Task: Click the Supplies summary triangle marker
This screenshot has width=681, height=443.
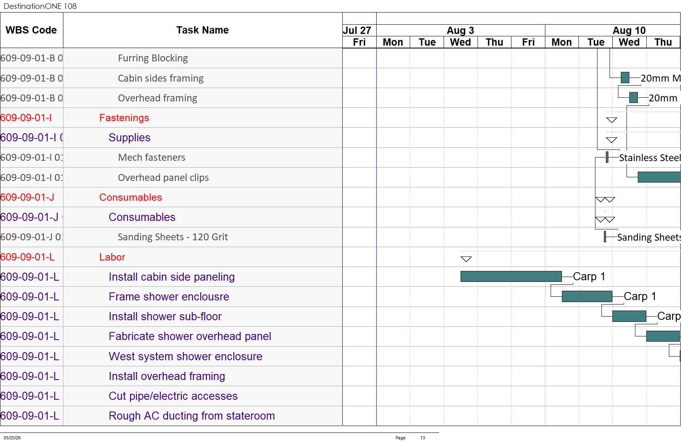Action: coord(612,140)
